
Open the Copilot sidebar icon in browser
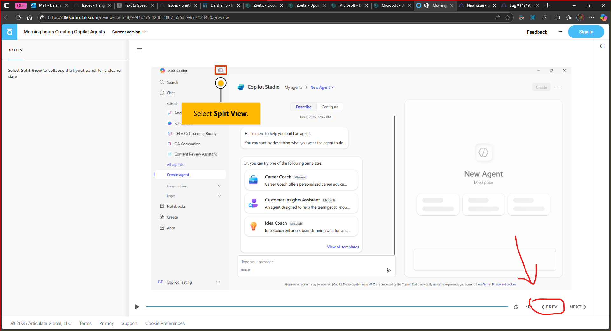603,17
